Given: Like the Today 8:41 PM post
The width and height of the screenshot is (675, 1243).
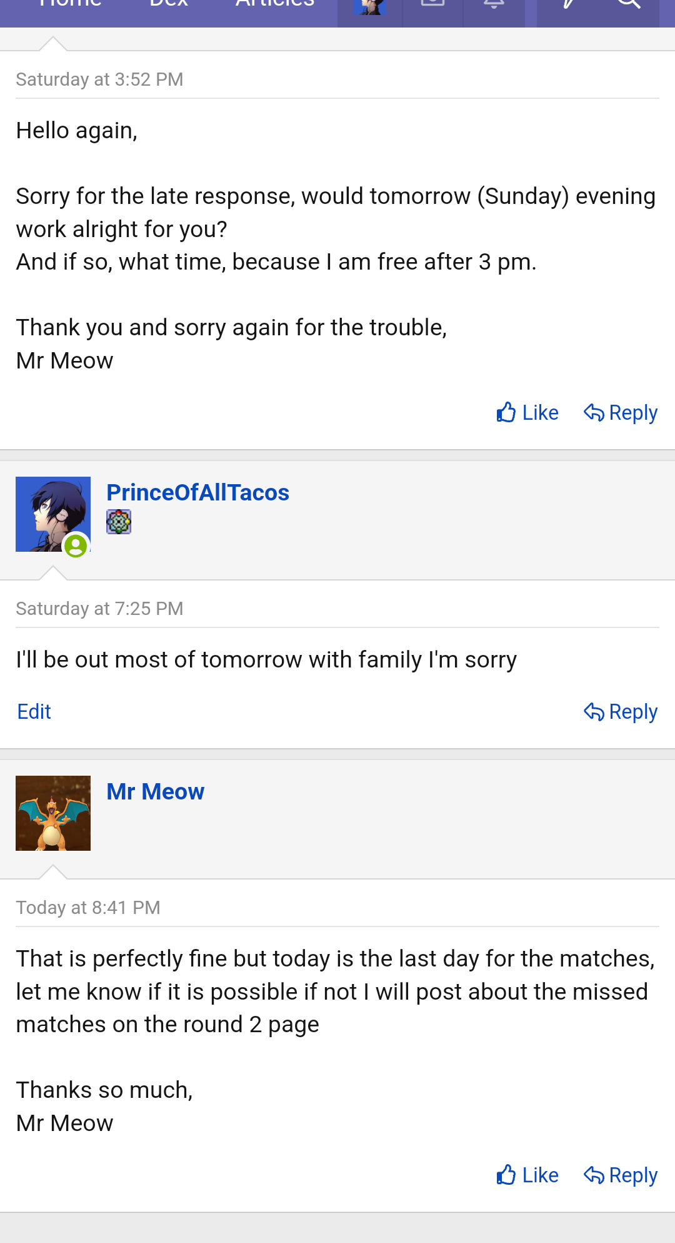Looking at the screenshot, I should click(527, 1175).
